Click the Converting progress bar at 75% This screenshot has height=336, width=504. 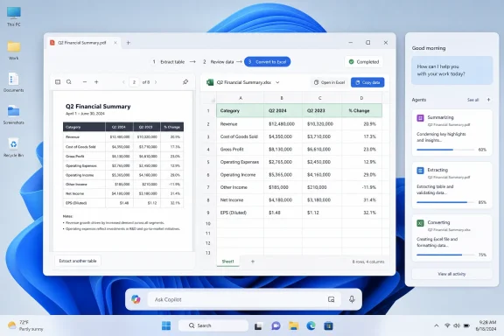pos(445,255)
